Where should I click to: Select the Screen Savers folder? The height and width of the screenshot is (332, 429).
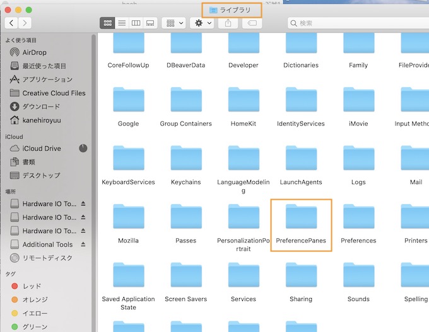coord(186,275)
